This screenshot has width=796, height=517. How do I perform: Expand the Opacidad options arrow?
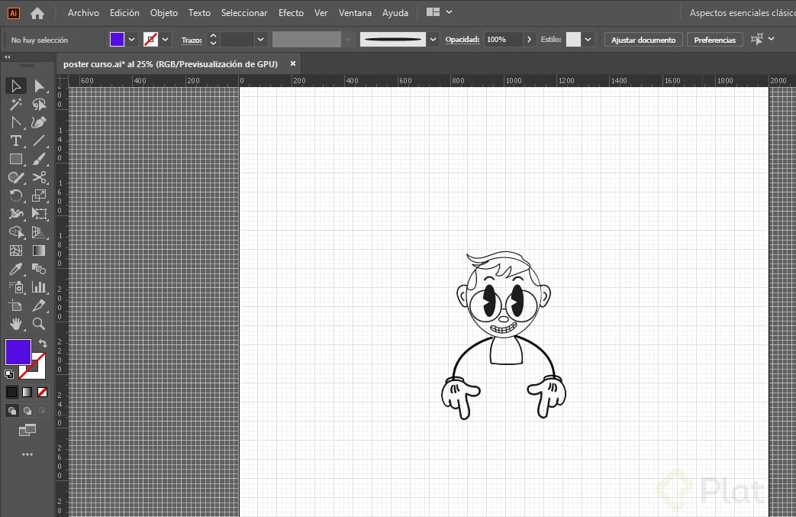(x=529, y=40)
